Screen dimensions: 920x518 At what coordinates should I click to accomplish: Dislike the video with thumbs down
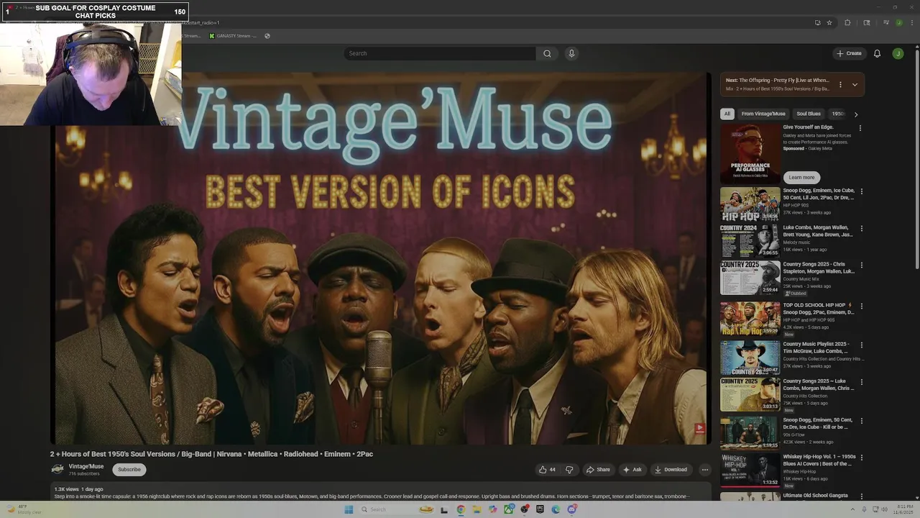[x=569, y=470]
